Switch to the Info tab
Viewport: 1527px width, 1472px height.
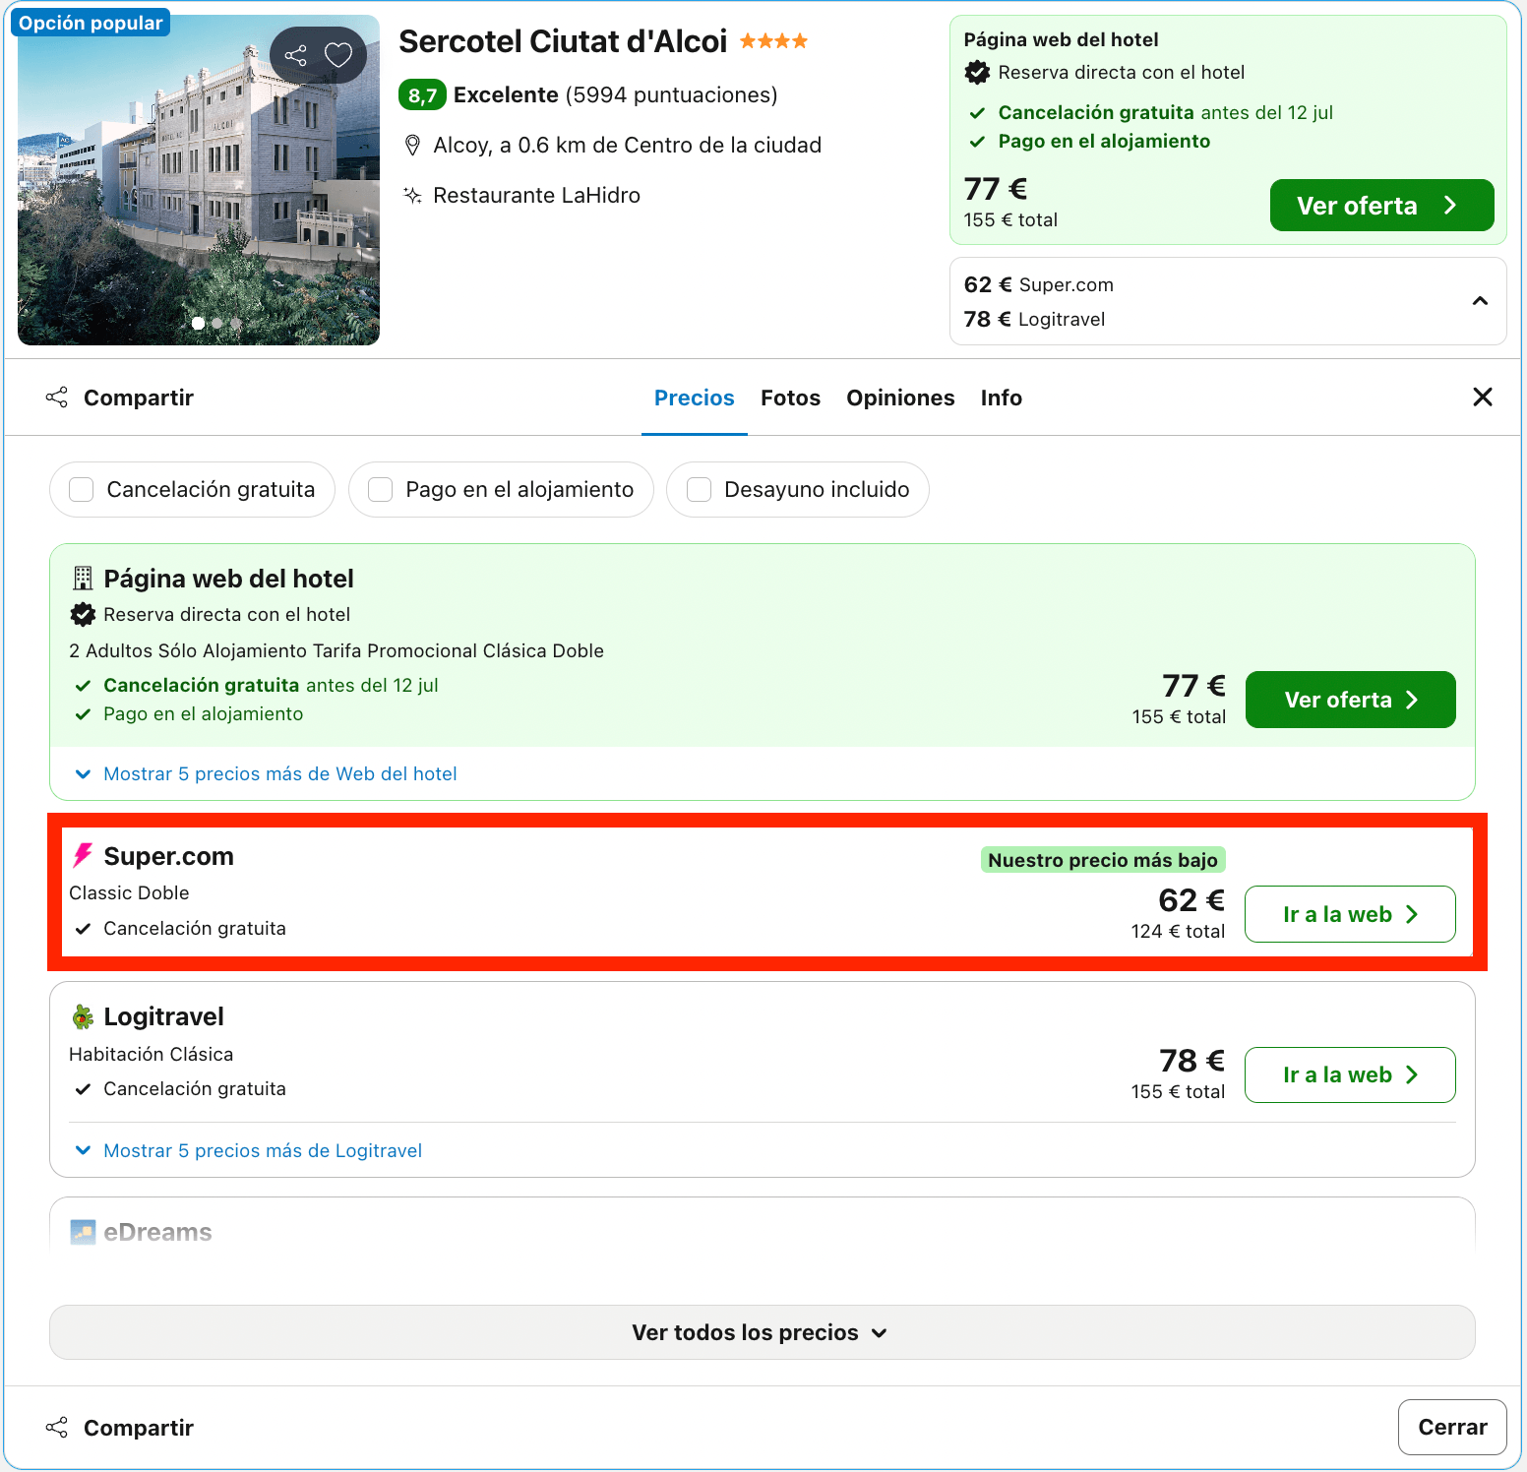(1002, 398)
